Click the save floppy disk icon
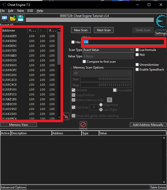The width and height of the screenshot is (167, 190). tap(21, 18)
